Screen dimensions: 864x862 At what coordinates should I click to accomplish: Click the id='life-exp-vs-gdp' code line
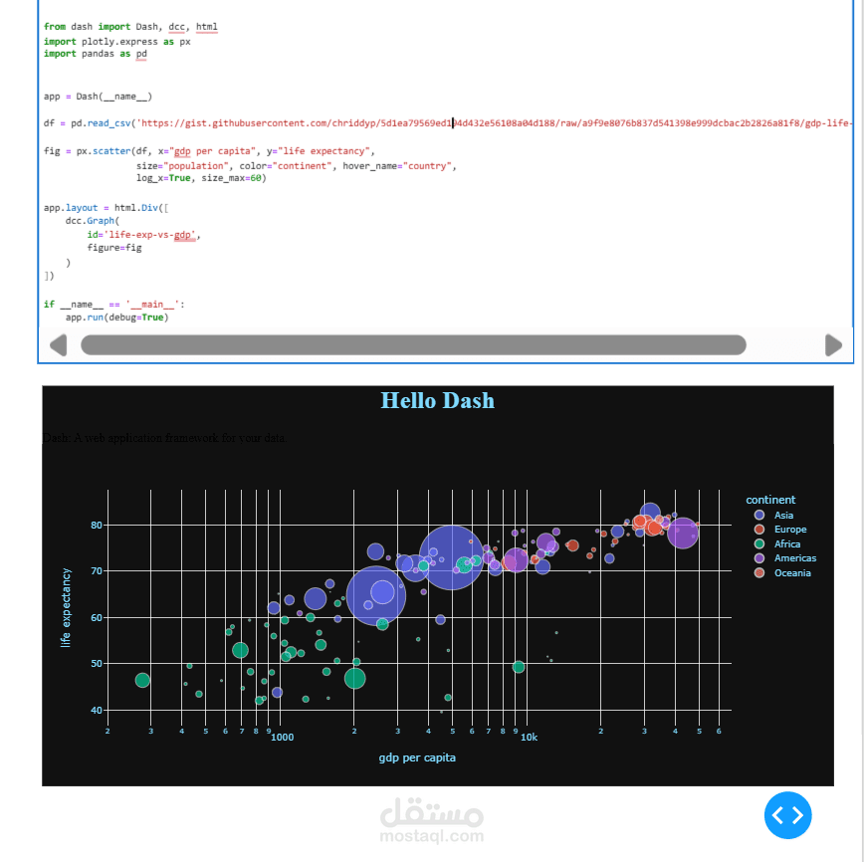(143, 235)
